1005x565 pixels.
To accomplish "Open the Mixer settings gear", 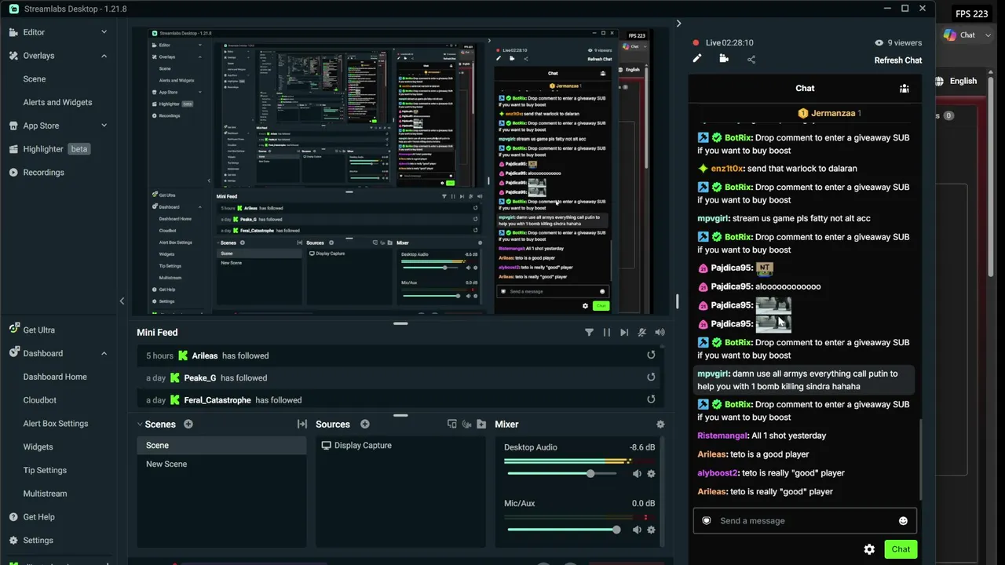I will pos(660,425).
